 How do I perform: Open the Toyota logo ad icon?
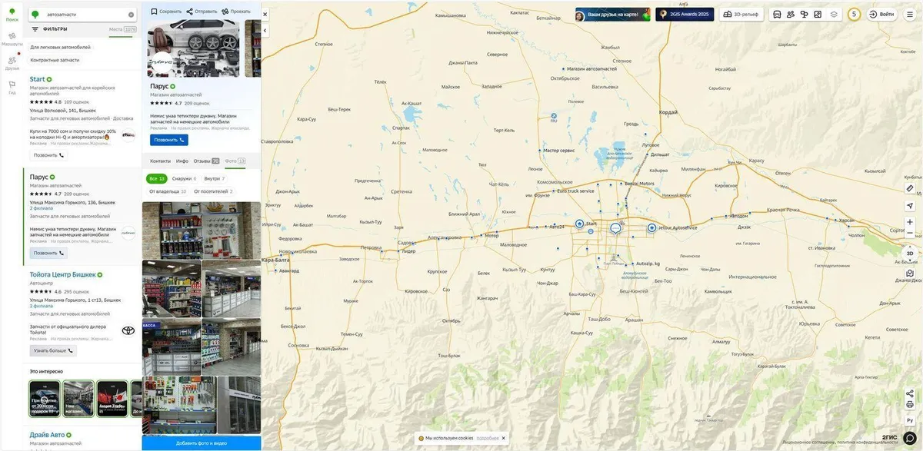pyautogui.click(x=128, y=330)
